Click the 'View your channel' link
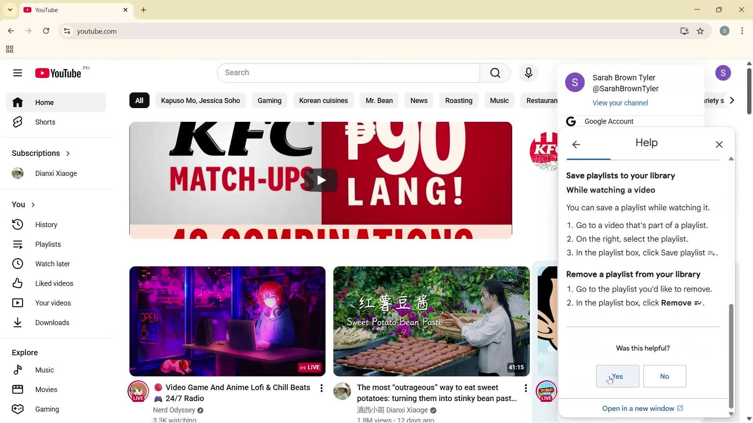753x423 pixels. [620, 103]
